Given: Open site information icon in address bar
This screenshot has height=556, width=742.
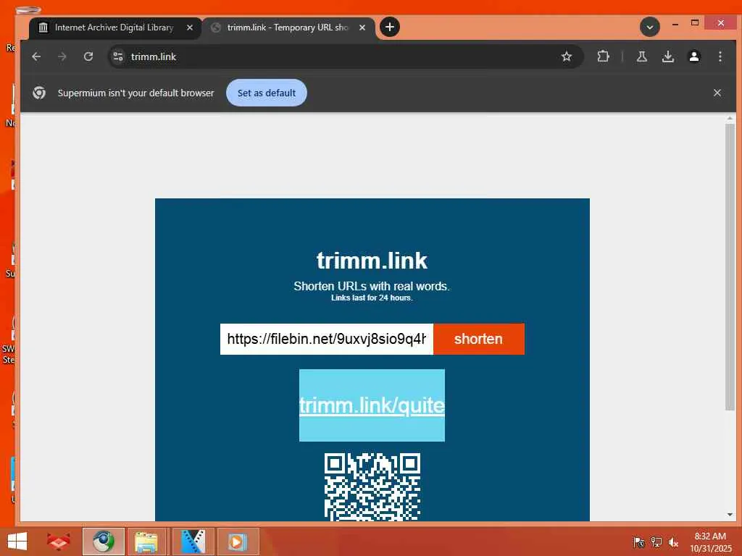Looking at the screenshot, I should tap(118, 56).
